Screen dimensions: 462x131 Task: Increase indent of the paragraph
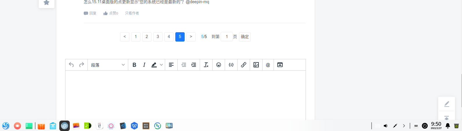coord(194,65)
